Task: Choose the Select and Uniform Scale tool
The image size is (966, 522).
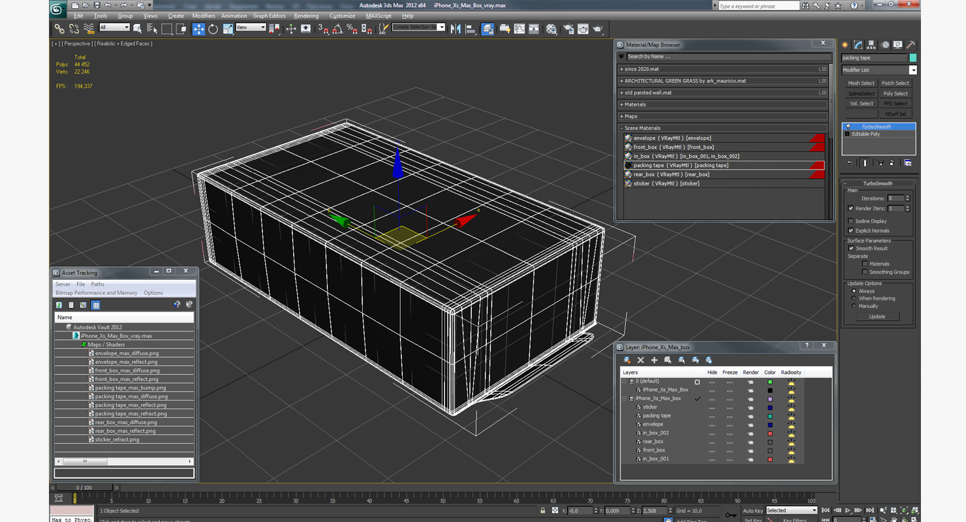Action: 228,29
